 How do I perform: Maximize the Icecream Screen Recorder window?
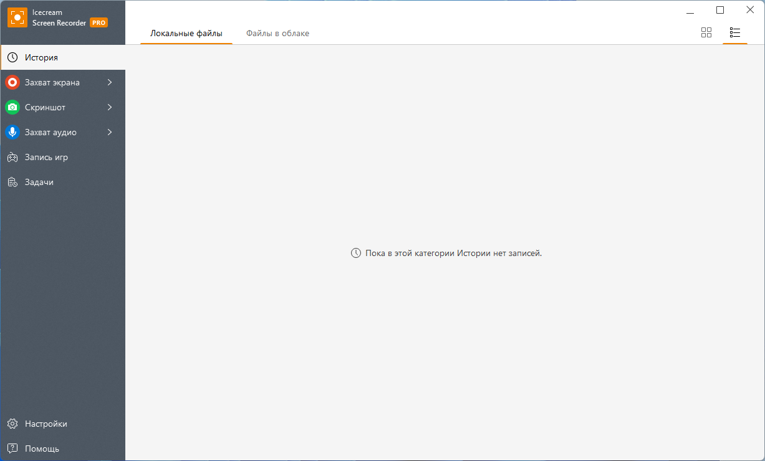[720, 10]
